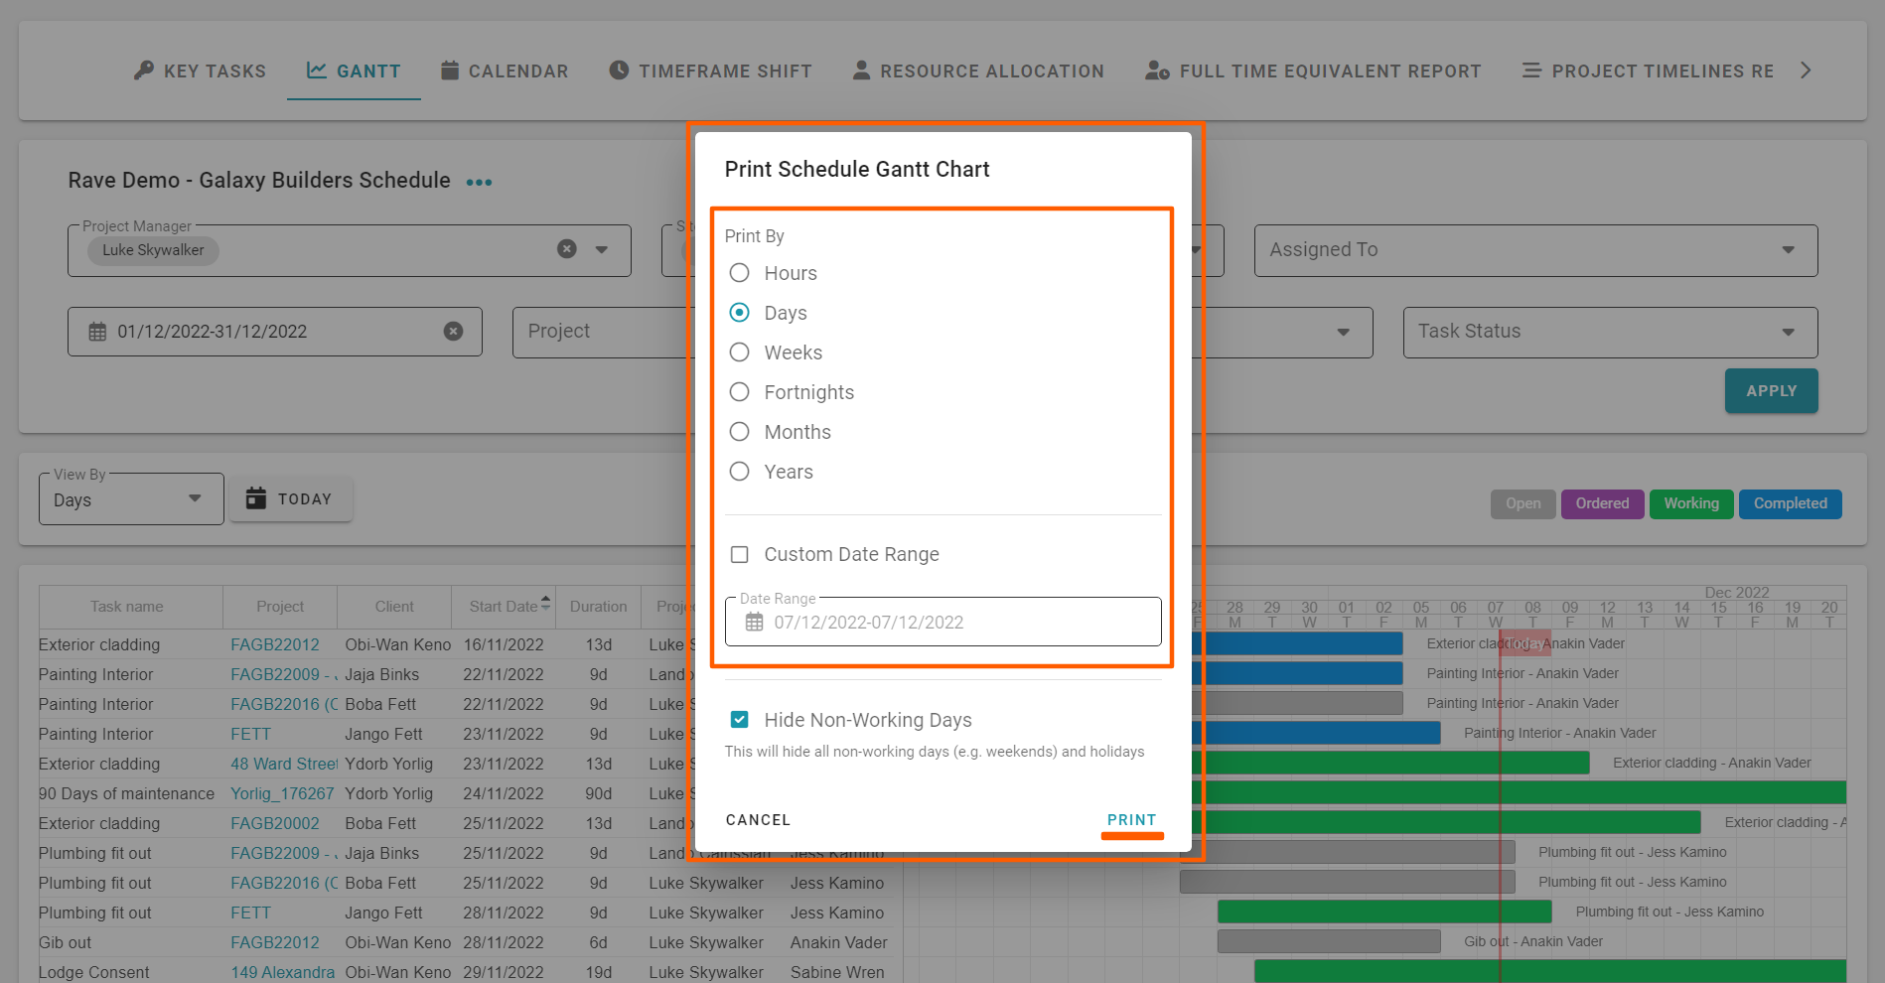Click the calendar icon in print Date Range

tap(754, 623)
